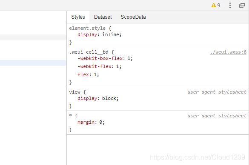This screenshot has width=249, height=165.
Task: Open the ./weui.wxss:6 source link
Action: pos(228,52)
